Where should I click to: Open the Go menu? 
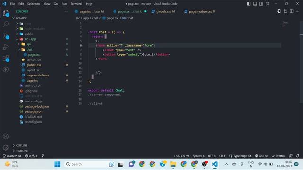(x=56, y=4)
